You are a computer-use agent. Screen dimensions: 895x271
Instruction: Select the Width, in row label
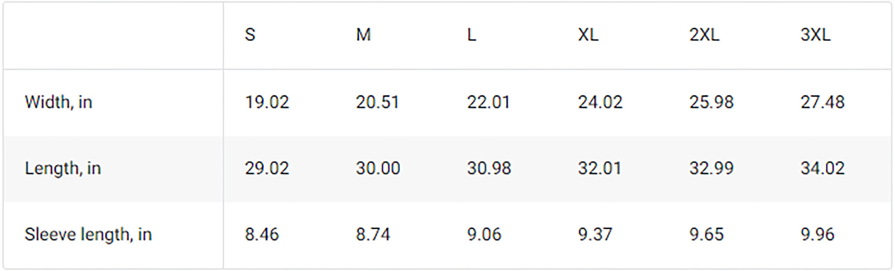point(58,102)
